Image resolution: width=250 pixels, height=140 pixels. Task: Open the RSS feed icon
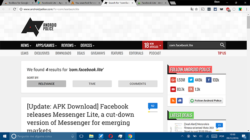click(x=173, y=101)
